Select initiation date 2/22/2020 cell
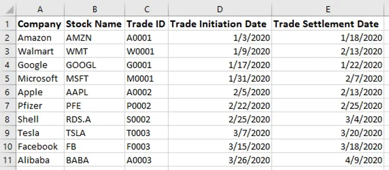389x170 pixels. click(x=220, y=106)
